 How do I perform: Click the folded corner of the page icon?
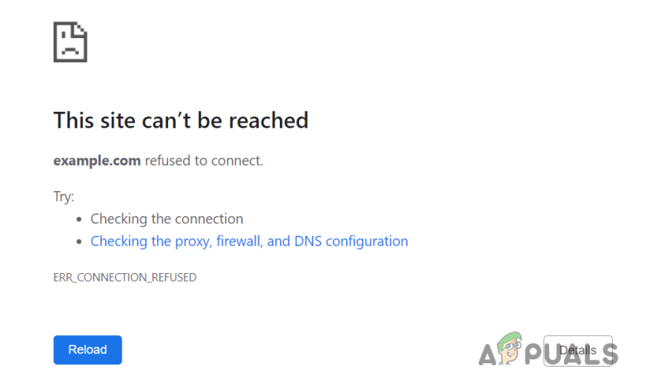pyautogui.click(x=81, y=29)
